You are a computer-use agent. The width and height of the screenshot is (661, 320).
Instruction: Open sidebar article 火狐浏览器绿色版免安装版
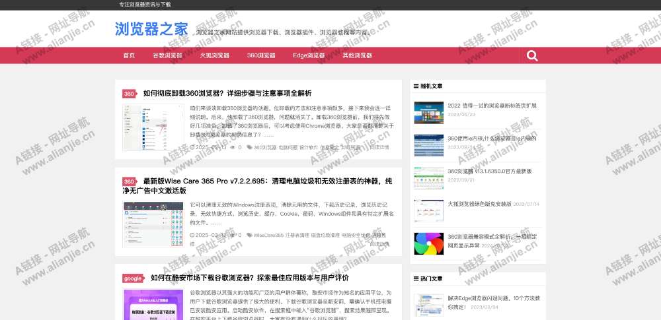pyautogui.click(x=480, y=204)
